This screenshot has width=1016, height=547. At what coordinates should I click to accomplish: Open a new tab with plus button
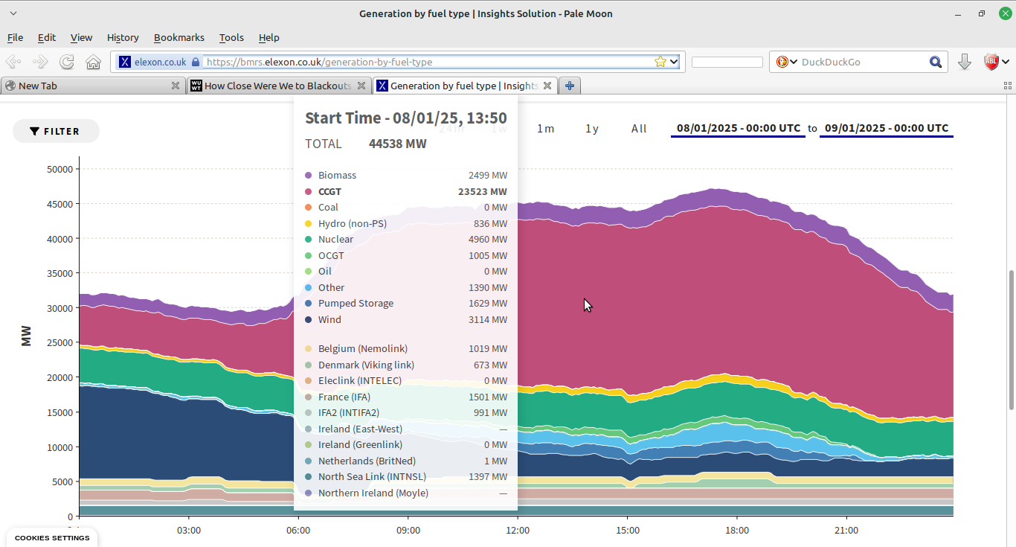click(x=570, y=86)
